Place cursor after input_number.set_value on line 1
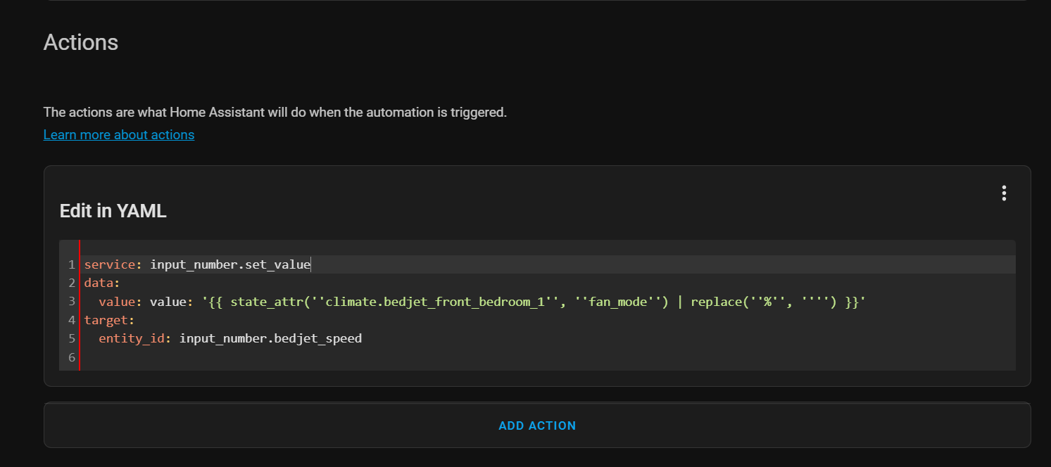This screenshot has width=1051, height=467. (x=310, y=265)
